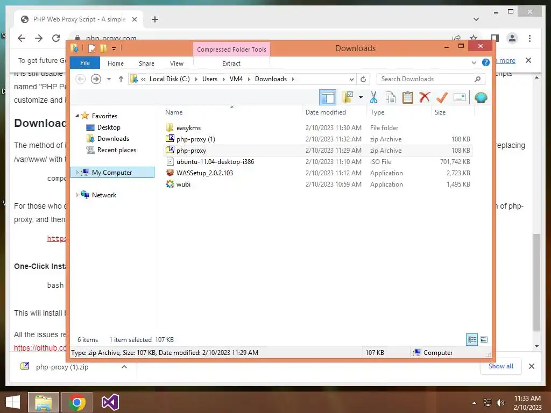Select the Compressed Folder Tools tab
This screenshot has height=413, width=551.
tap(231, 49)
